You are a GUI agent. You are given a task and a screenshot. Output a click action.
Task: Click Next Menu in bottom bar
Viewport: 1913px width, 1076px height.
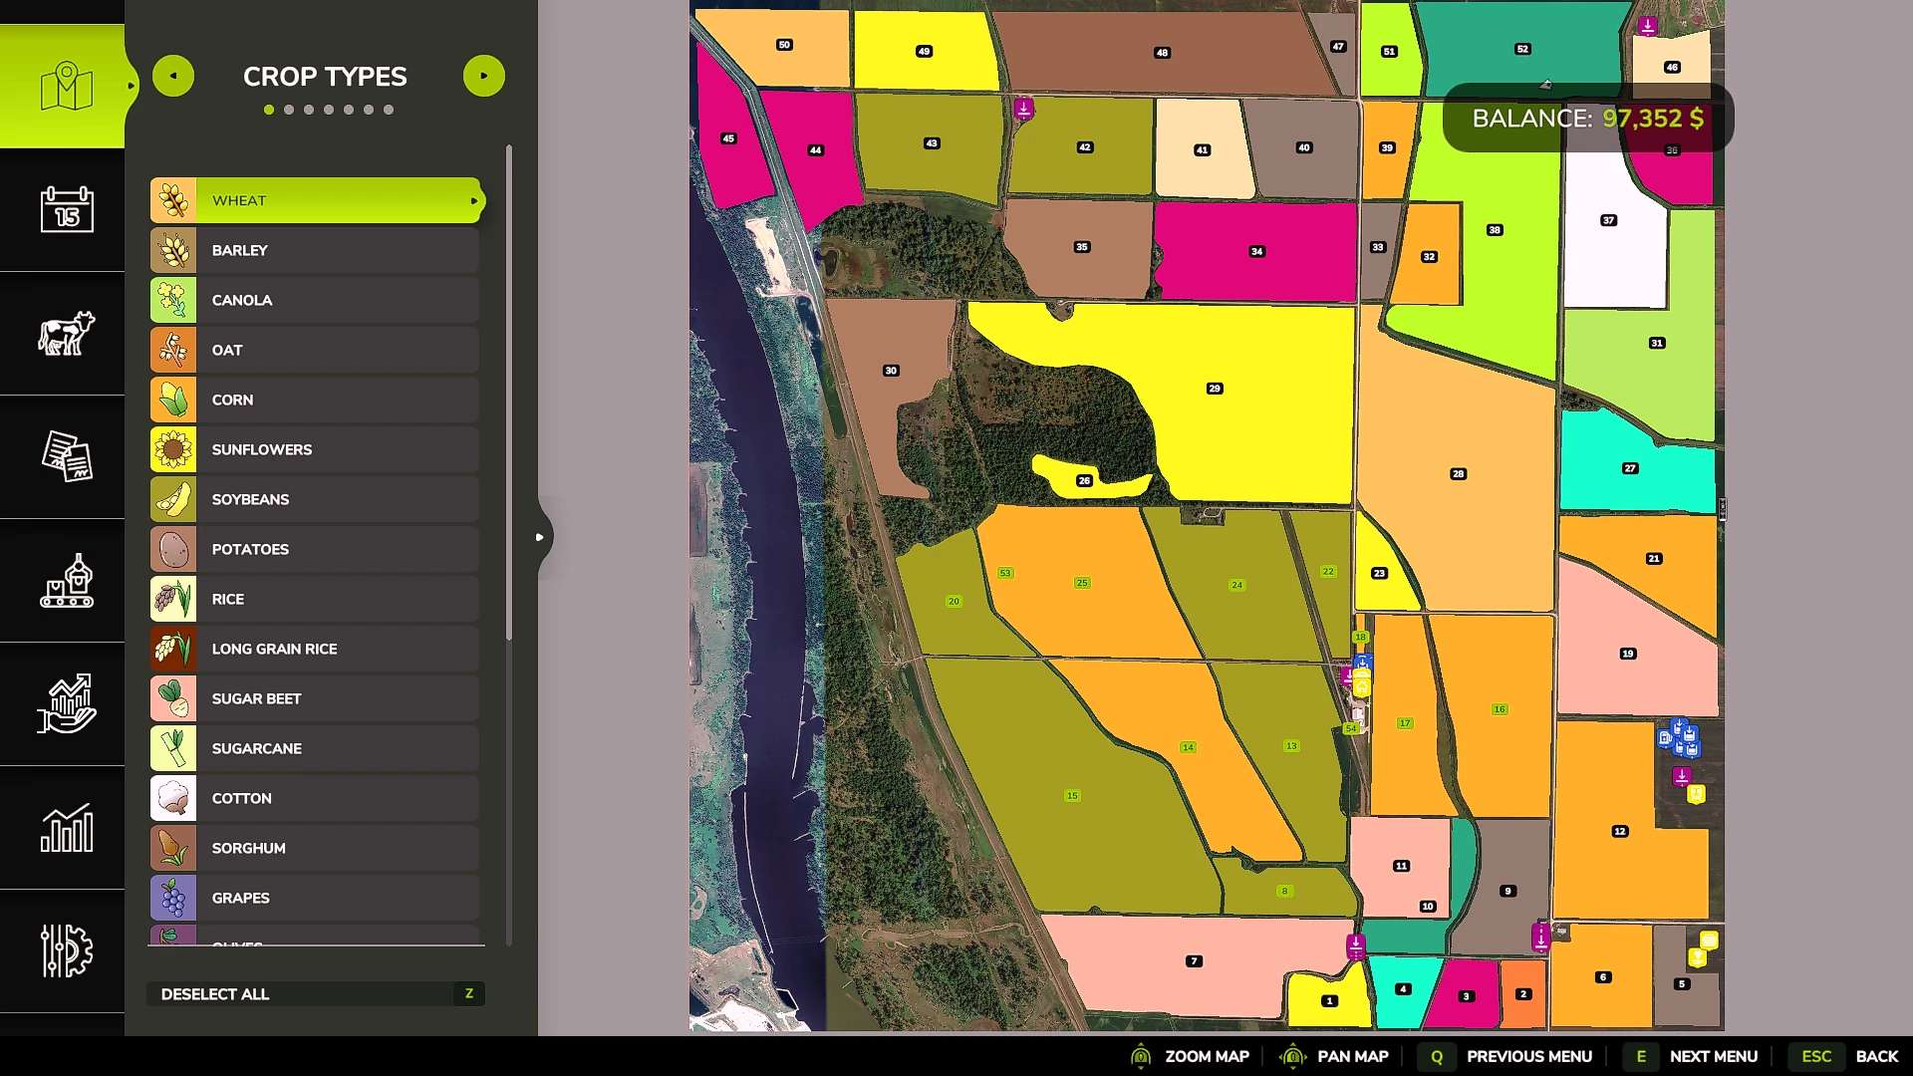point(1713,1056)
